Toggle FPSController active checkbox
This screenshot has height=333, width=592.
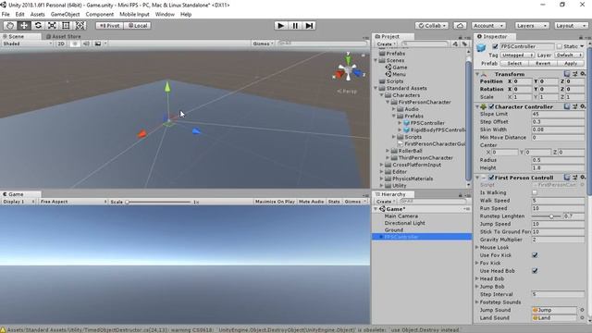pyautogui.click(x=495, y=46)
